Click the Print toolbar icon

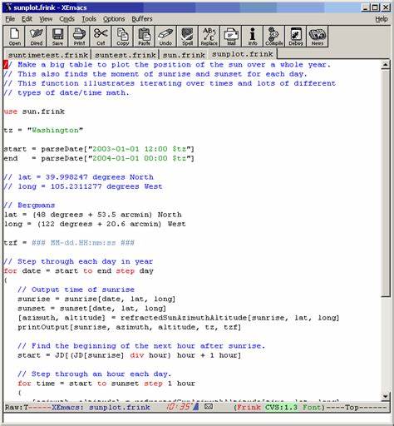[x=79, y=37]
